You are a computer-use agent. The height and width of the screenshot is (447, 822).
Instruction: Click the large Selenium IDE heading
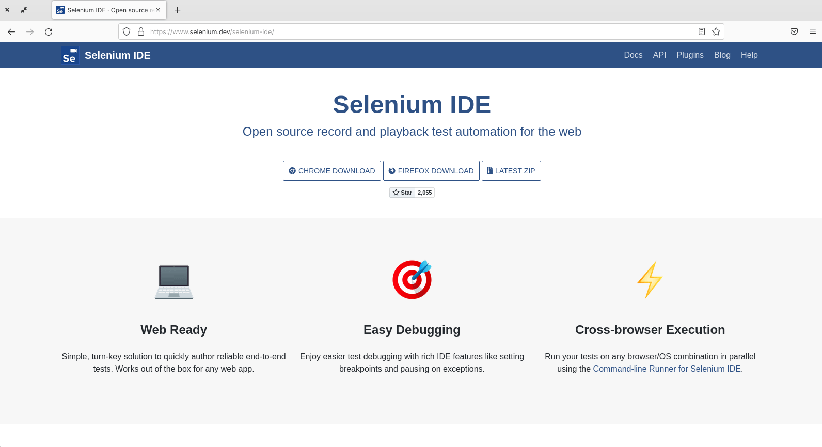412,105
